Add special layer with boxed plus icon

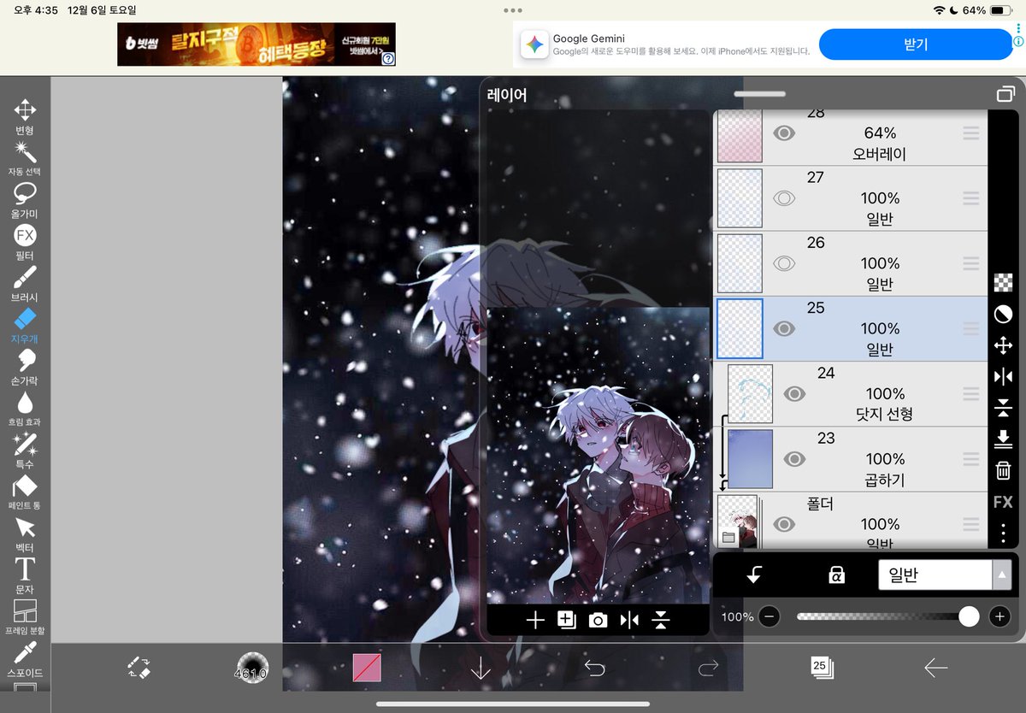[566, 621]
